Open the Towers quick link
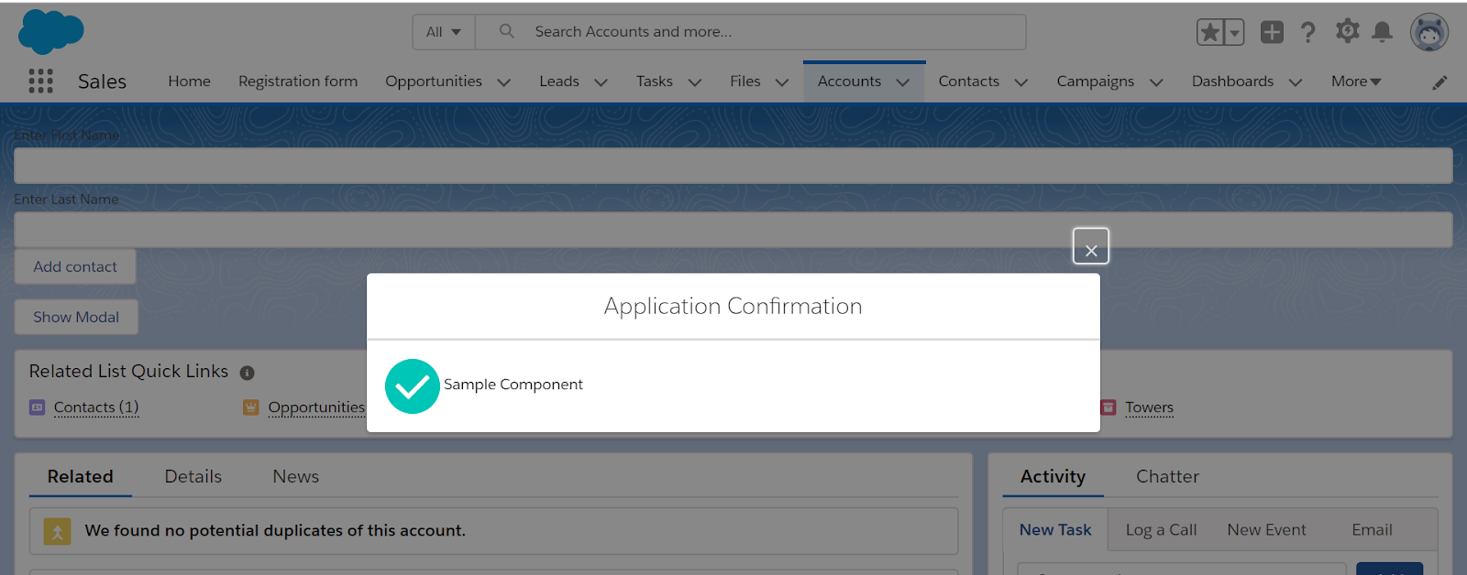1467x575 pixels. click(1149, 407)
